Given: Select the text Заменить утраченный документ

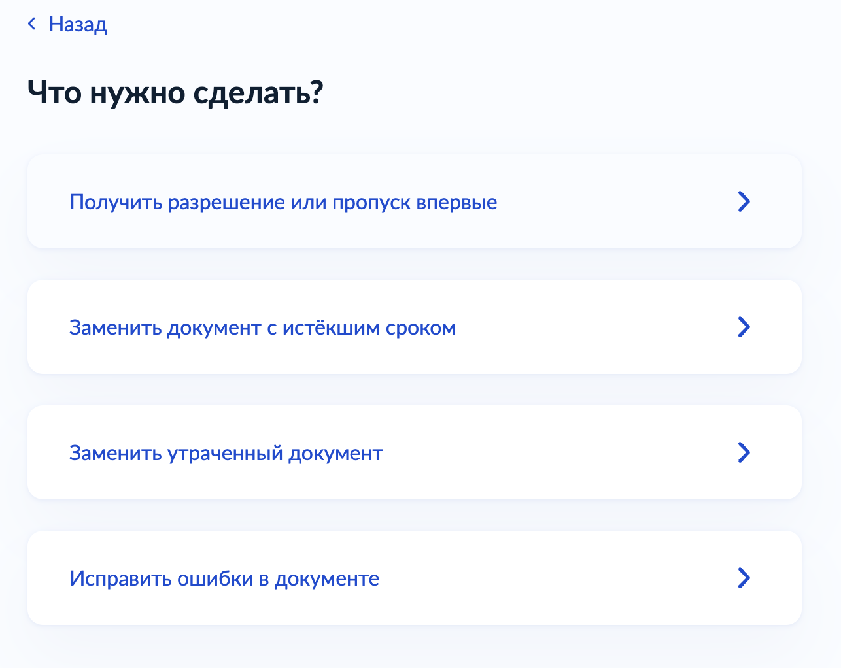Looking at the screenshot, I should pyautogui.click(x=226, y=453).
